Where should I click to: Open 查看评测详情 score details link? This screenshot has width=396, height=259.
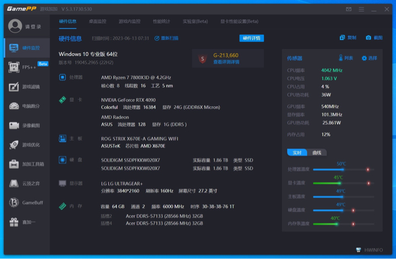(226, 62)
